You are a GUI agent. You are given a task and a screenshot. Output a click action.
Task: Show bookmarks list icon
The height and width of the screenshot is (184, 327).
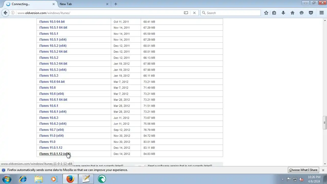point(274,13)
